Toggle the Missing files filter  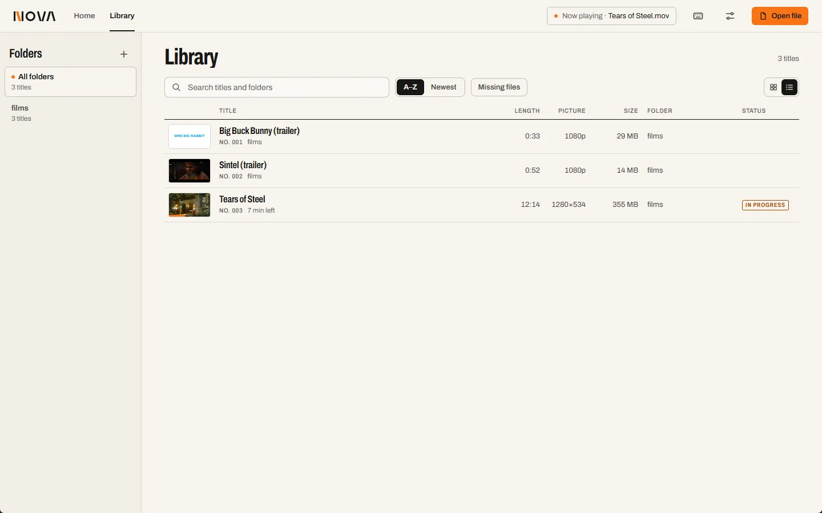(x=499, y=87)
